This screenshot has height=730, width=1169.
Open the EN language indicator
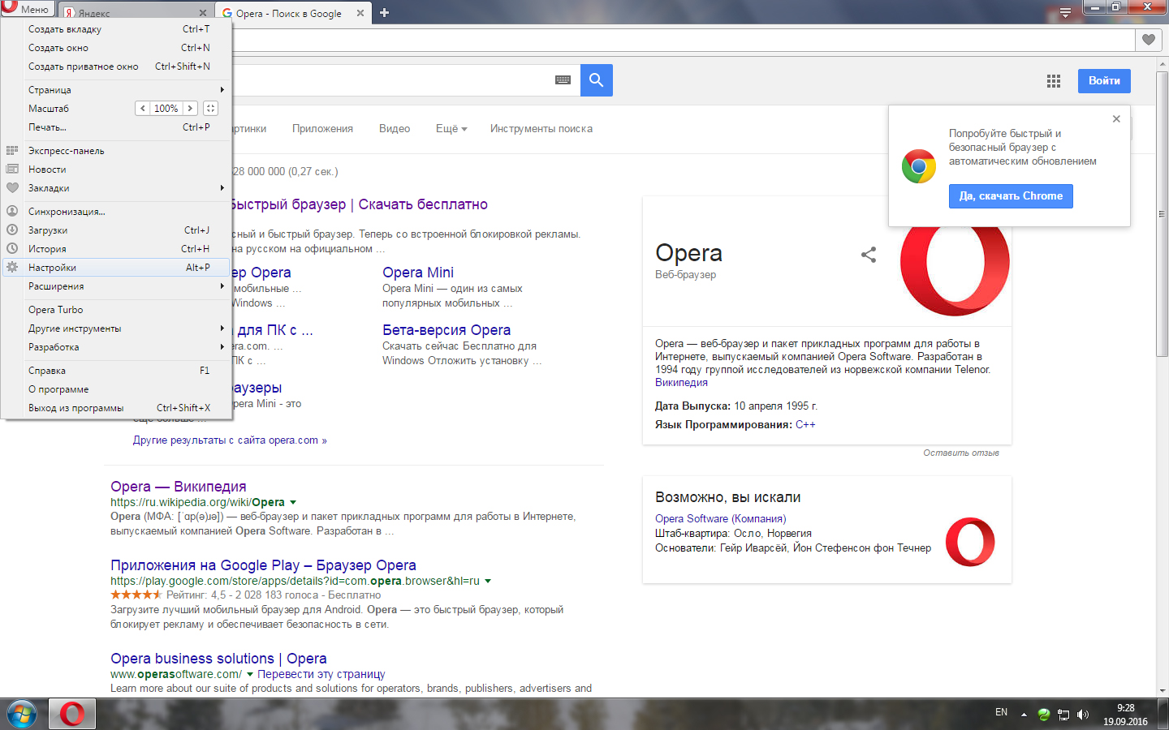(x=1001, y=712)
